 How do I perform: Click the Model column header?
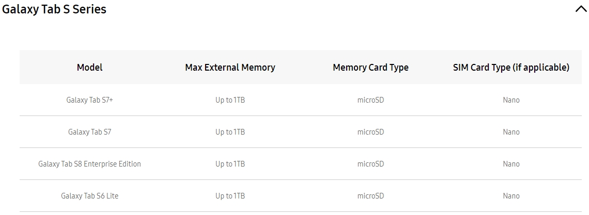tap(89, 68)
